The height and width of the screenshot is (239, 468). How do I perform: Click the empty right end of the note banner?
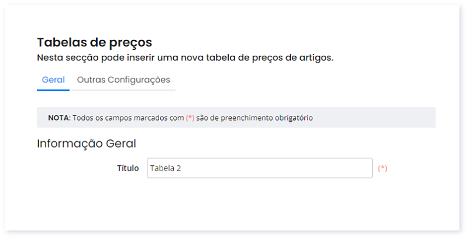tap(398, 118)
